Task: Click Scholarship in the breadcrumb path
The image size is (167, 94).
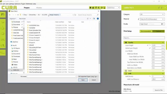Action: click(x=32, y=15)
